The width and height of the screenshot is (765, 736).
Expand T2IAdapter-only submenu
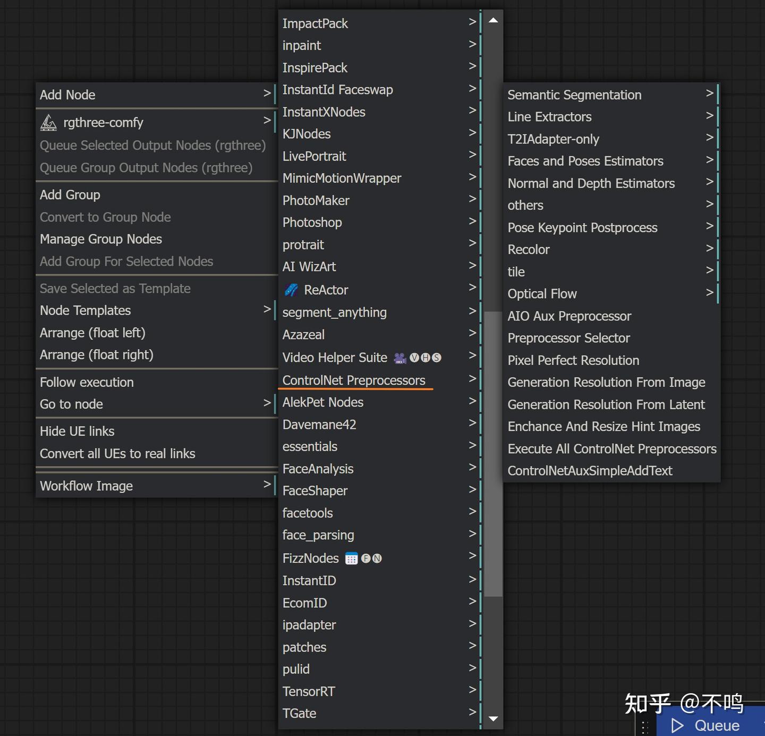[611, 139]
